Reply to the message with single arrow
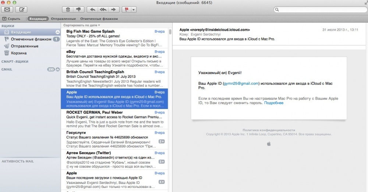This screenshot has width=368, height=192. (x=92, y=10)
